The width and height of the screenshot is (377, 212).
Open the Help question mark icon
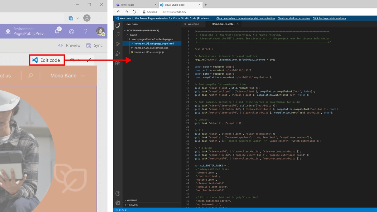86,31
